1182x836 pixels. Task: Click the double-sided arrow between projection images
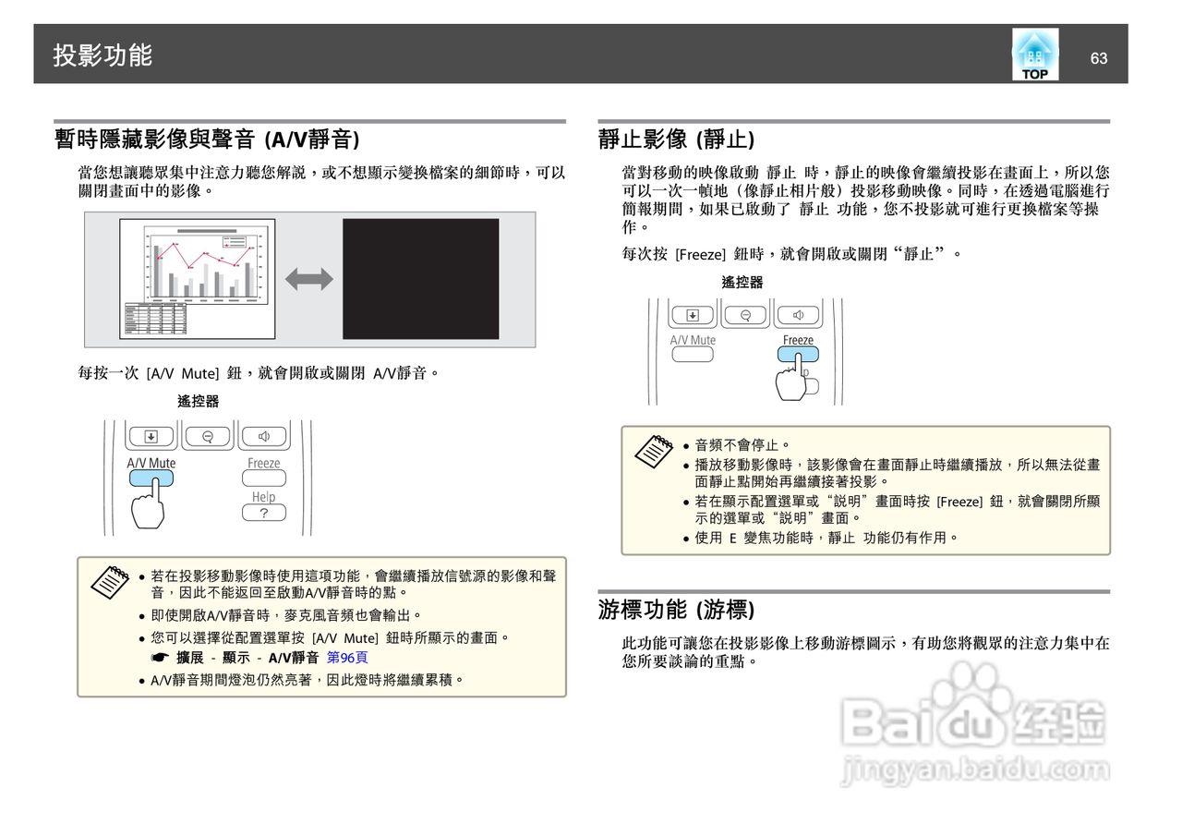311,277
